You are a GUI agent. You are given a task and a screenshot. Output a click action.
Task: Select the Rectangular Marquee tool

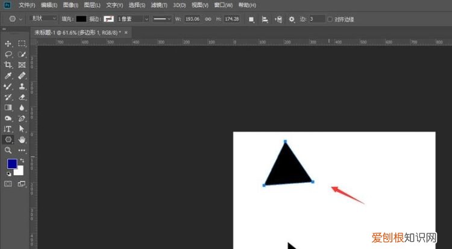[x=22, y=43]
